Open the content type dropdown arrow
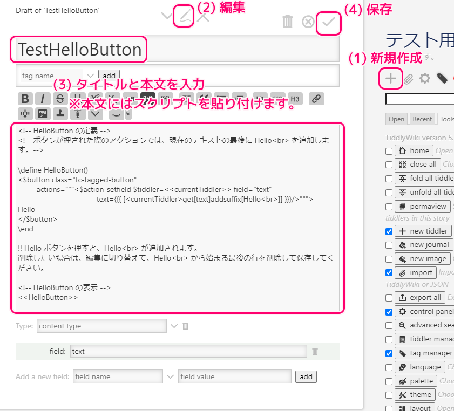Image resolution: width=454 pixels, height=411 pixels. [x=174, y=326]
